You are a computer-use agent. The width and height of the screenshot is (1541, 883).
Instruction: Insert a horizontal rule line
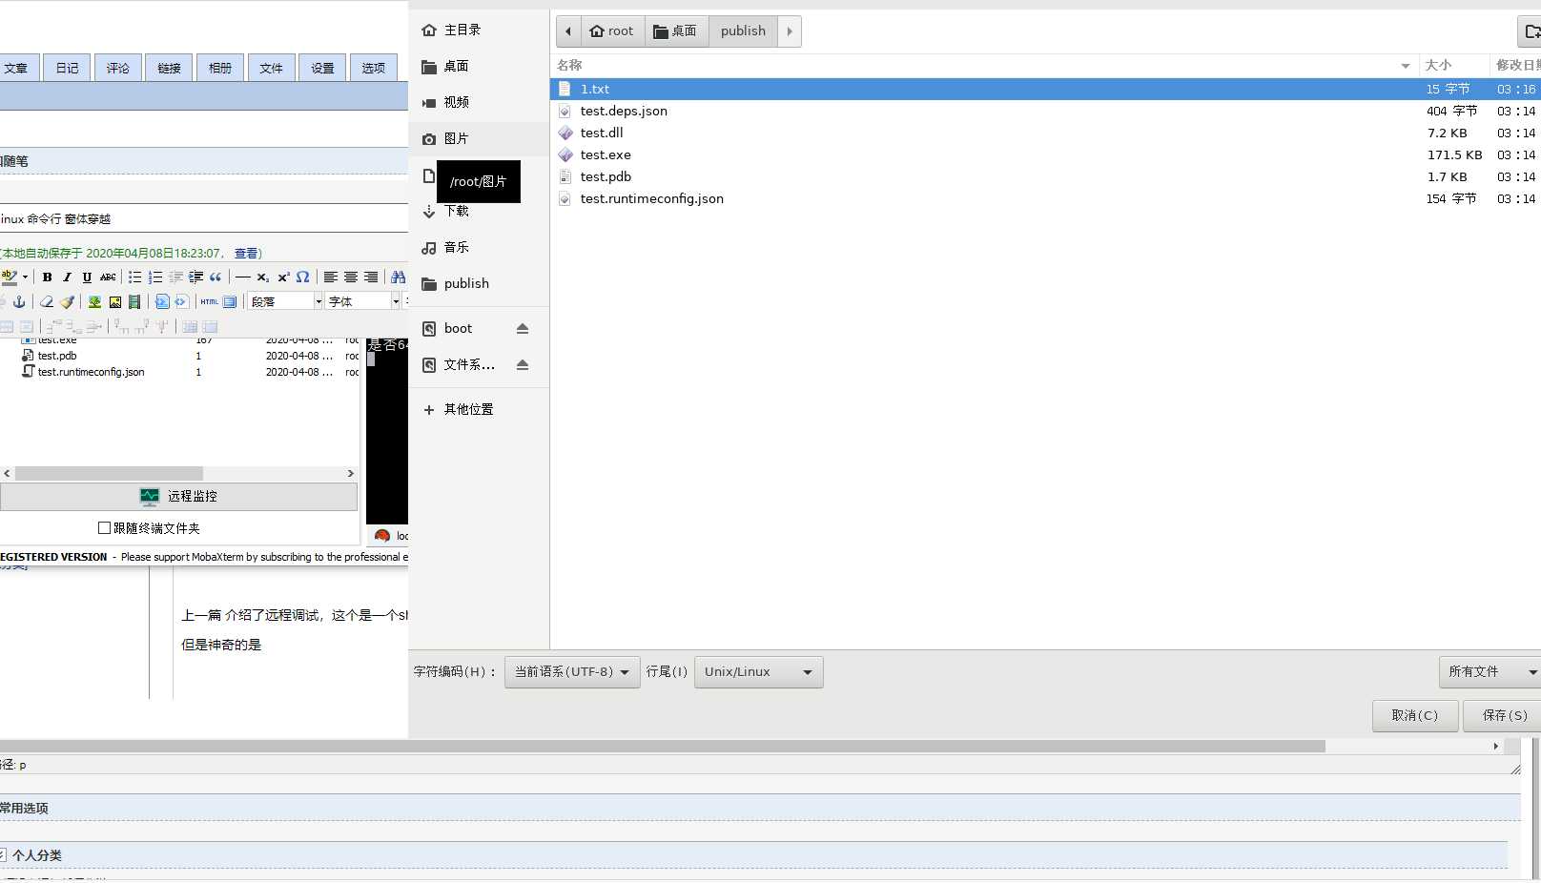click(243, 277)
